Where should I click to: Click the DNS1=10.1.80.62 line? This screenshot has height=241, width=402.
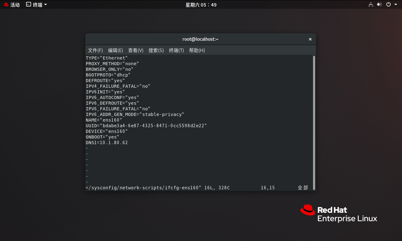(107, 143)
